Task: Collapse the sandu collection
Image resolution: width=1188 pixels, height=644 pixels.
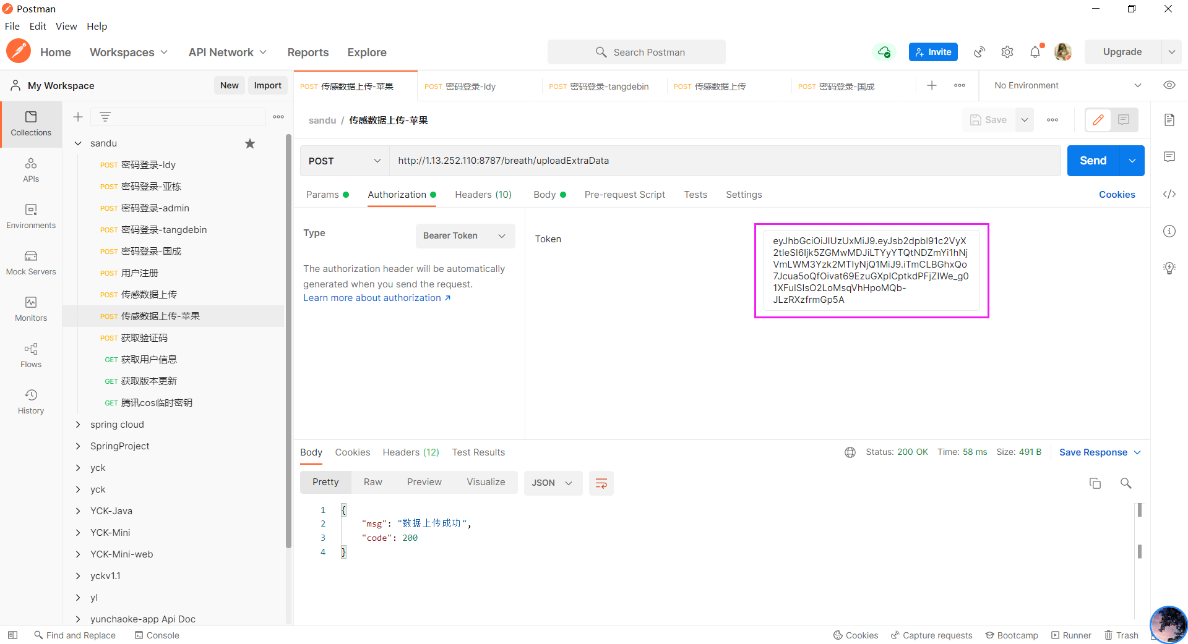Action: click(78, 143)
